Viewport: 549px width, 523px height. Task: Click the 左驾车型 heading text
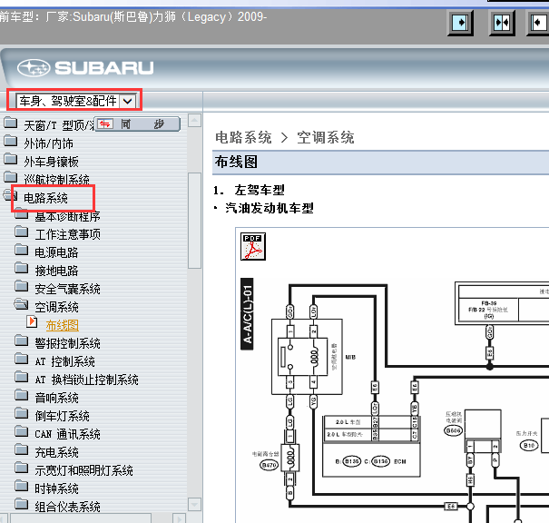(260, 190)
